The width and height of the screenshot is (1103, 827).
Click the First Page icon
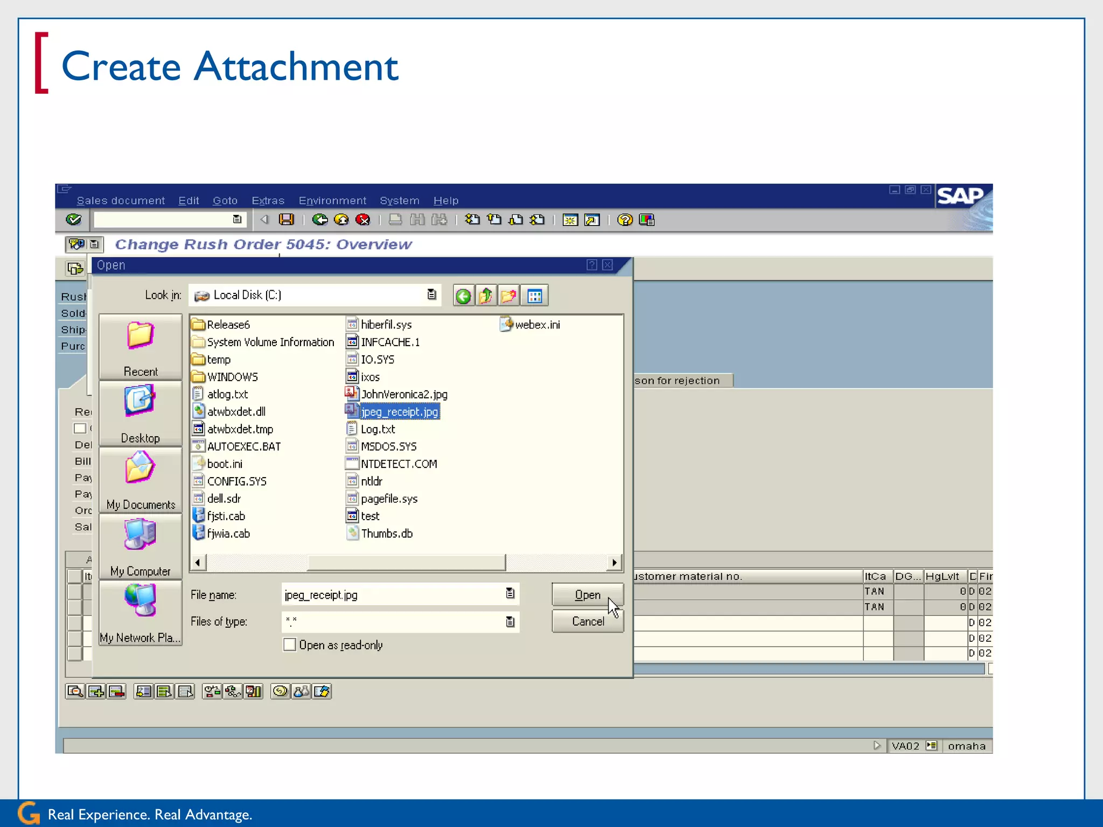[472, 220]
